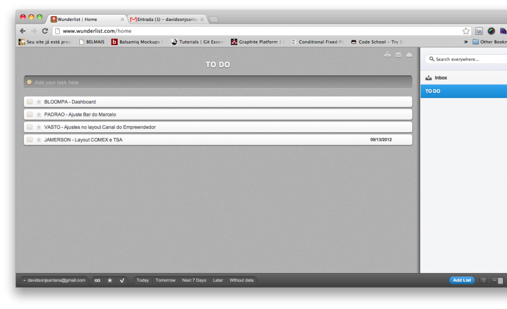The width and height of the screenshot is (507, 309).
Task: Open help question mark button
Action: [x=483, y=280]
